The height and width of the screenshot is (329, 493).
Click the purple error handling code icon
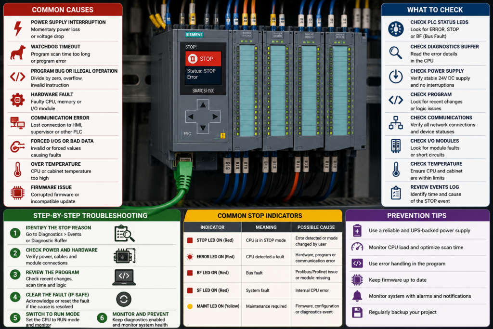coord(357,263)
